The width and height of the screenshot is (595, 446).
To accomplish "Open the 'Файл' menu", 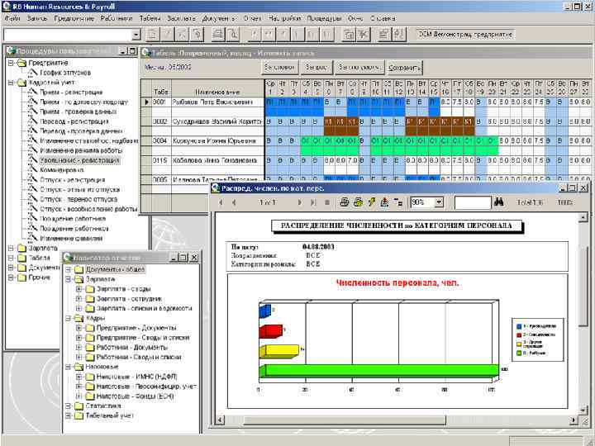I will click(x=12, y=18).
